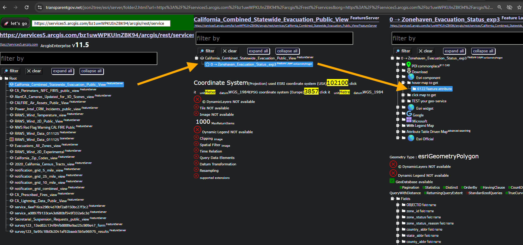
Task: Click the polygon icon on highlighted Zonehaven_Evacuation_Status_exp3 row
Action: [x=207, y=64]
